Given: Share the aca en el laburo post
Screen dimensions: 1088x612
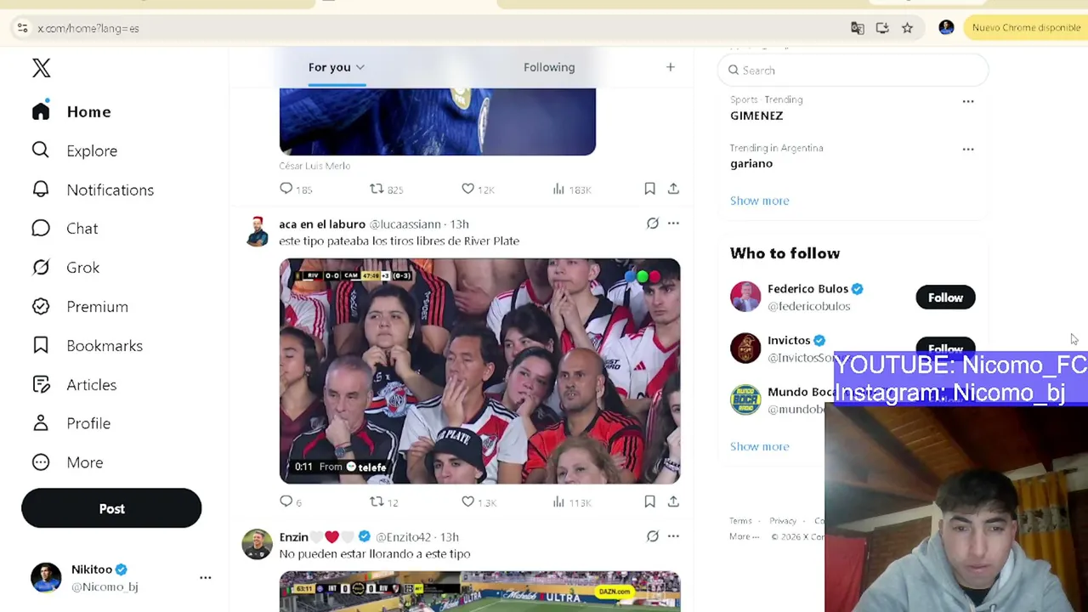Looking at the screenshot, I should click(x=673, y=501).
